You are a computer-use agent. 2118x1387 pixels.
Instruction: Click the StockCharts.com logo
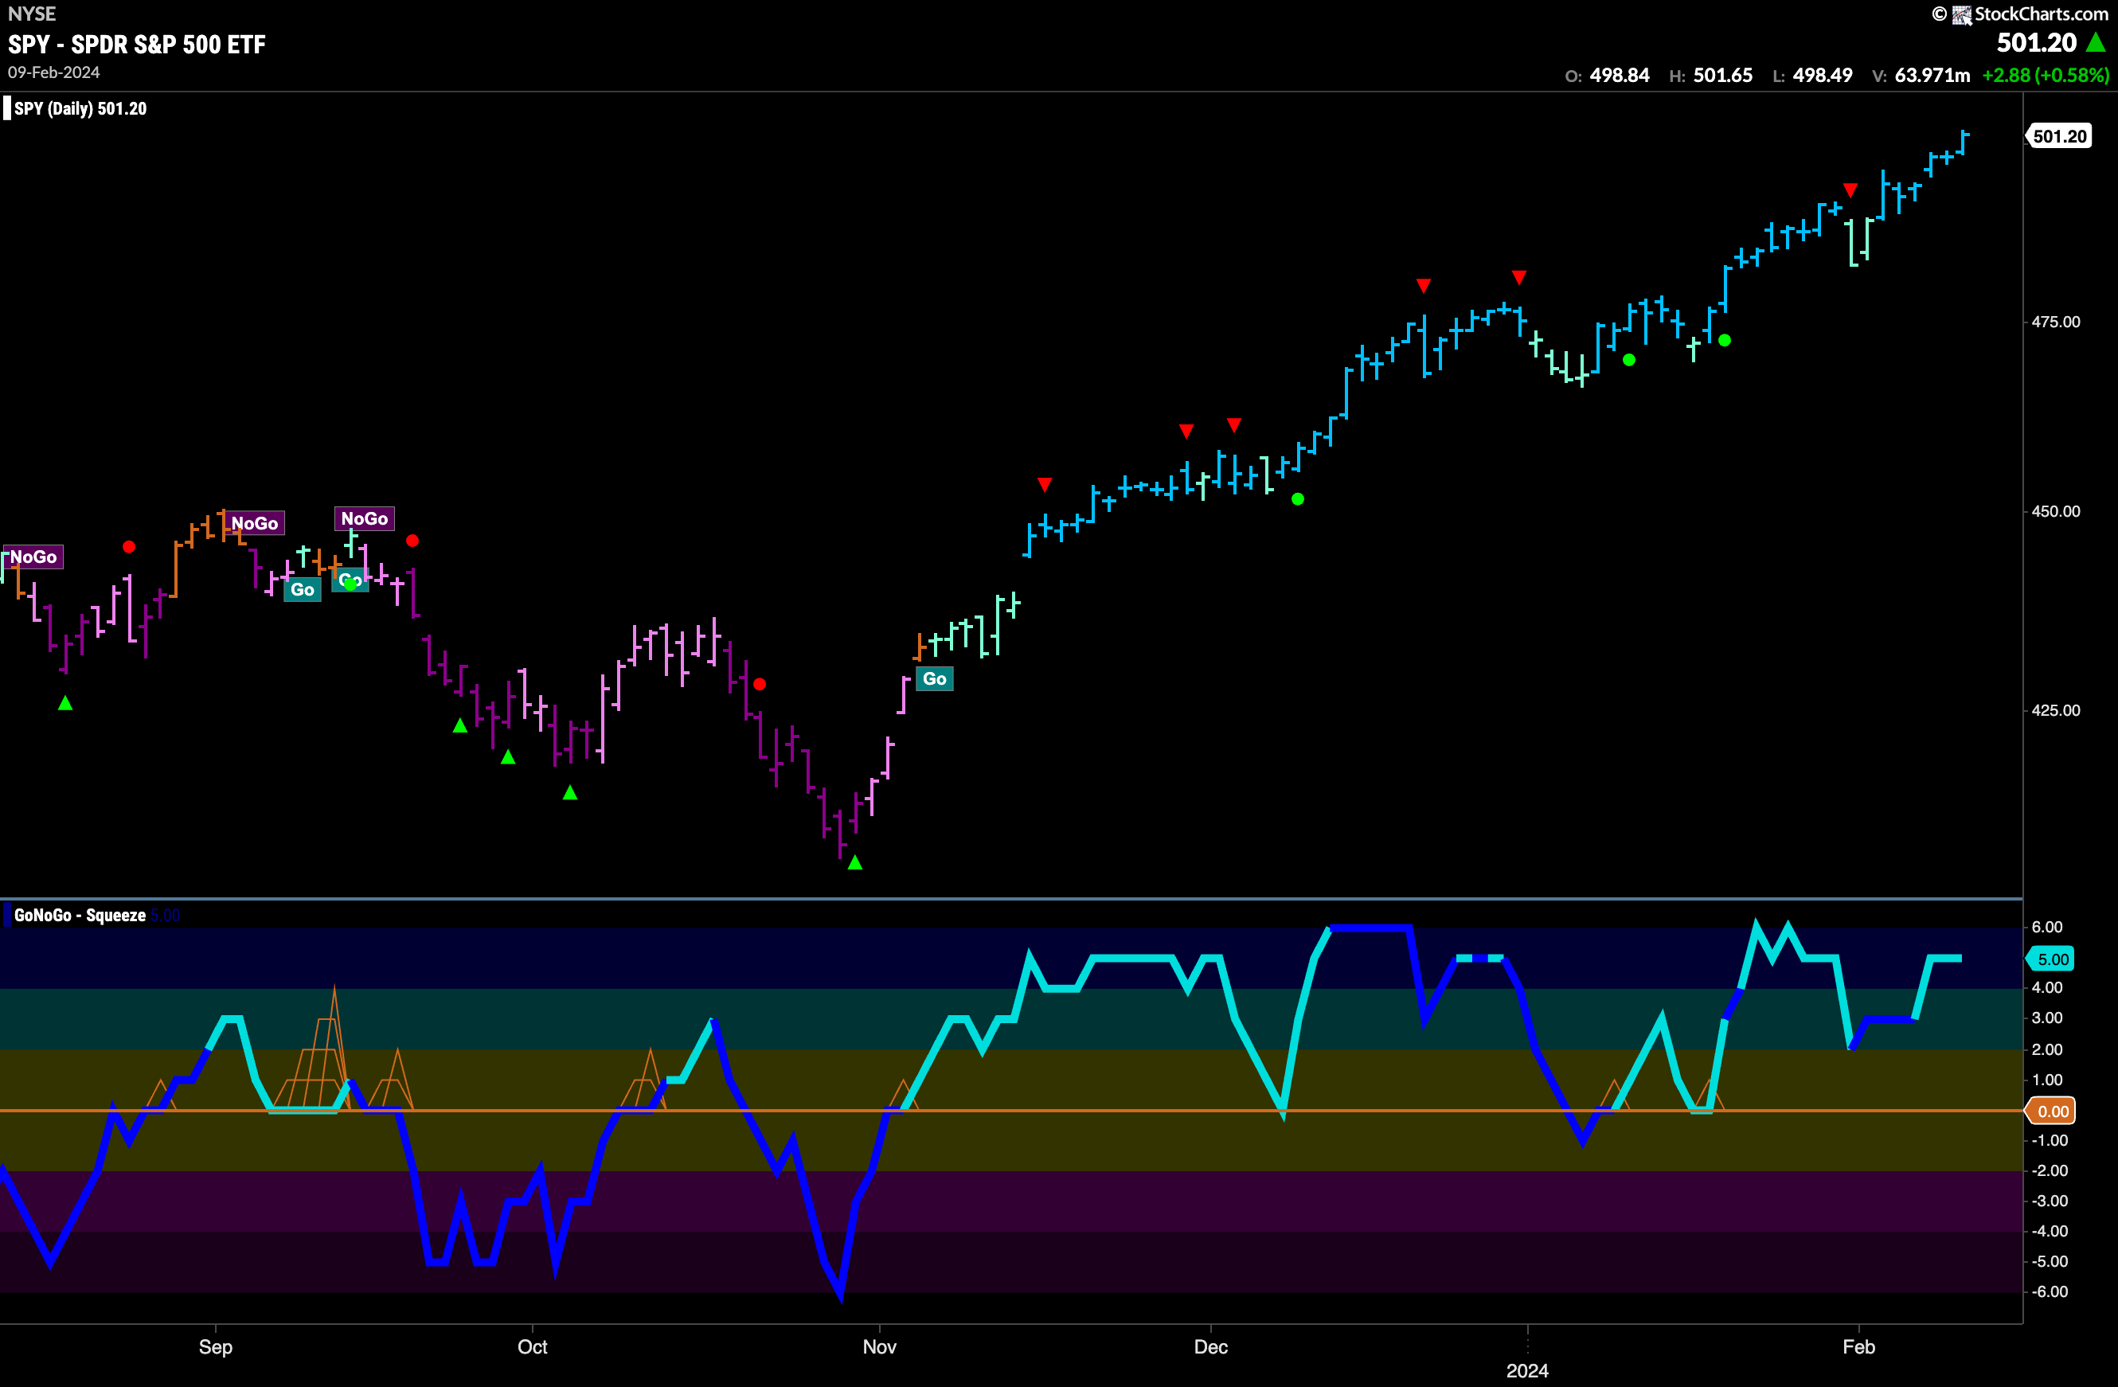[2022, 14]
